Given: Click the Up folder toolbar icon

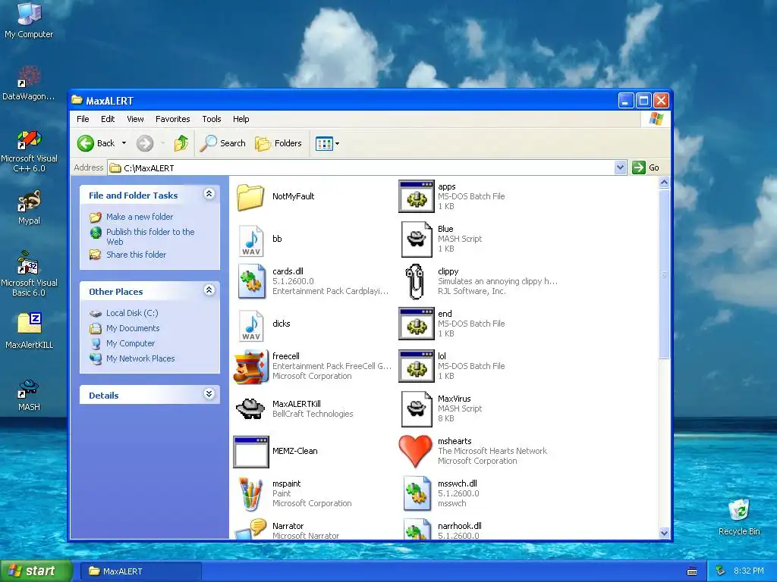Looking at the screenshot, I should point(181,143).
